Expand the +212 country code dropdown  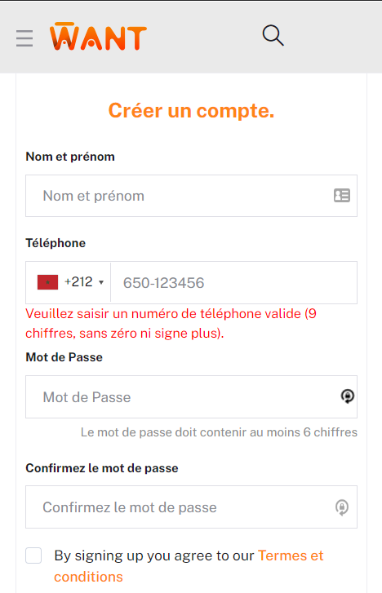70,282
